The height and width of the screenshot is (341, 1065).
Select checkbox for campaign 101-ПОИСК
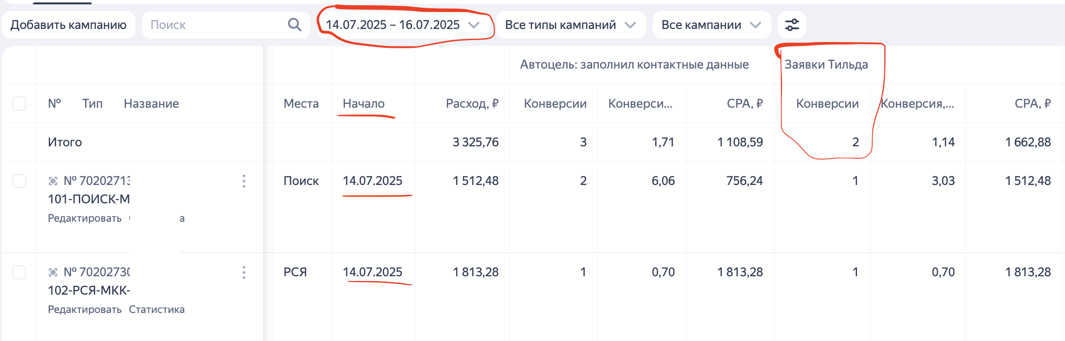(x=19, y=181)
